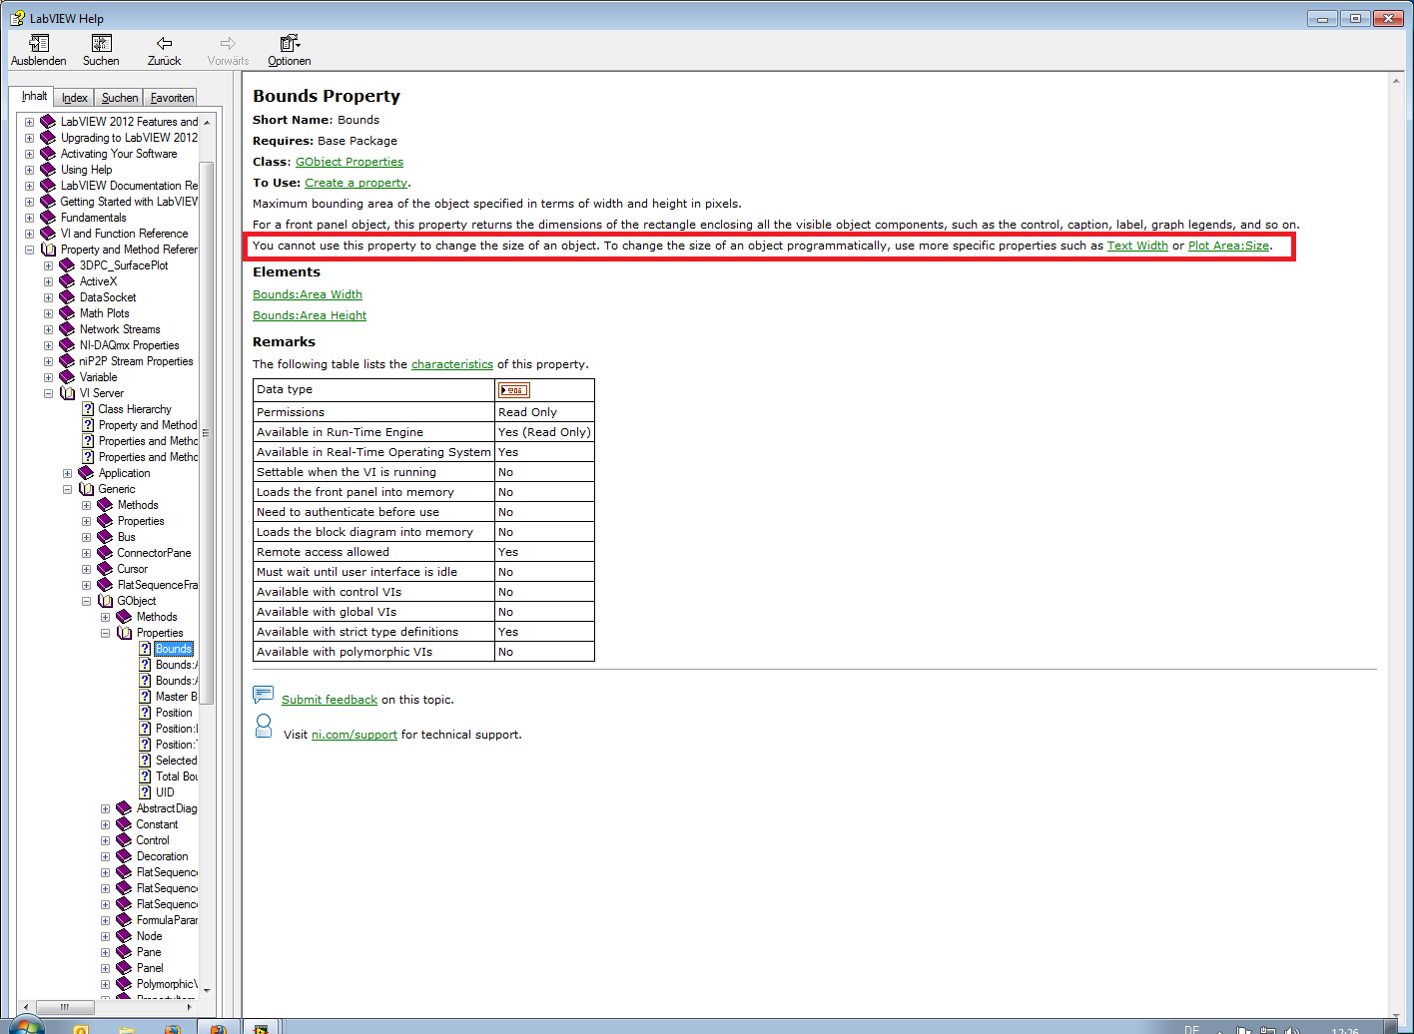This screenshot has width=1414, height=1034.
Task: Collapse the Generic node
Action: [x=67, y=489]
